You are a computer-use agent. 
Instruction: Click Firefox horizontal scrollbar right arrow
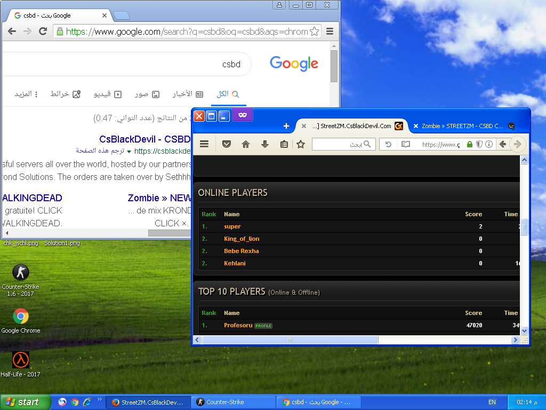click(516, 340)
